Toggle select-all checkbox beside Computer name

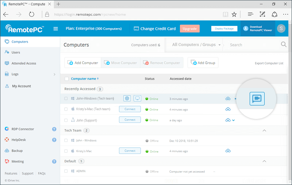67,79
